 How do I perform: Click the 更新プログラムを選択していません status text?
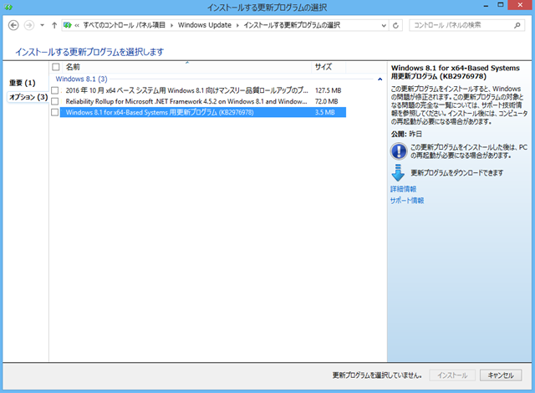(x=377, y=375)
